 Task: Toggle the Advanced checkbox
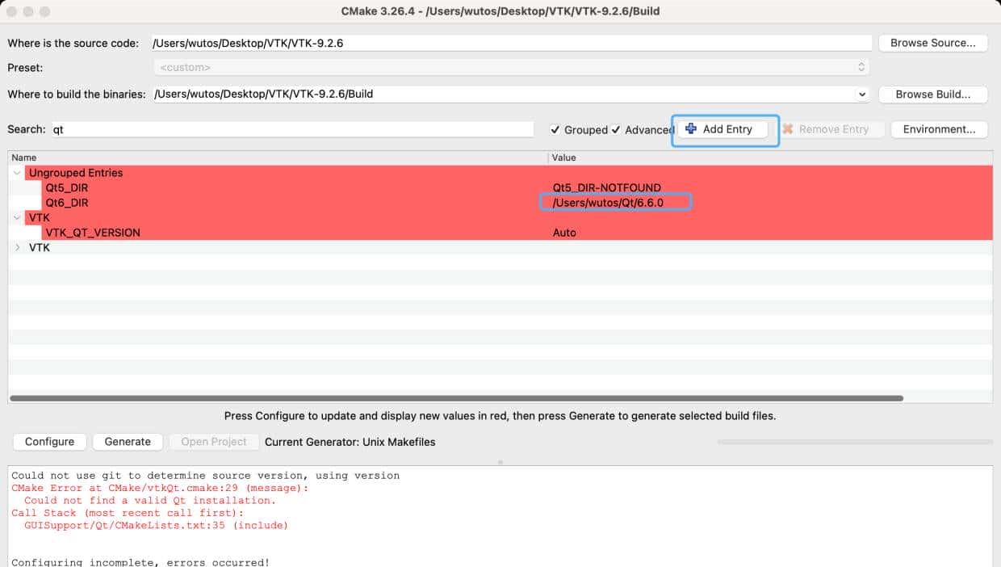[x=616, y=130]
